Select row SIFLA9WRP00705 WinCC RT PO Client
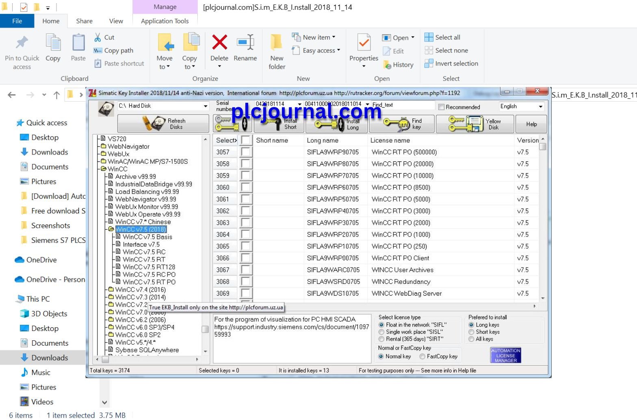This screenshot has width=637, height=420. click(376, 258)
